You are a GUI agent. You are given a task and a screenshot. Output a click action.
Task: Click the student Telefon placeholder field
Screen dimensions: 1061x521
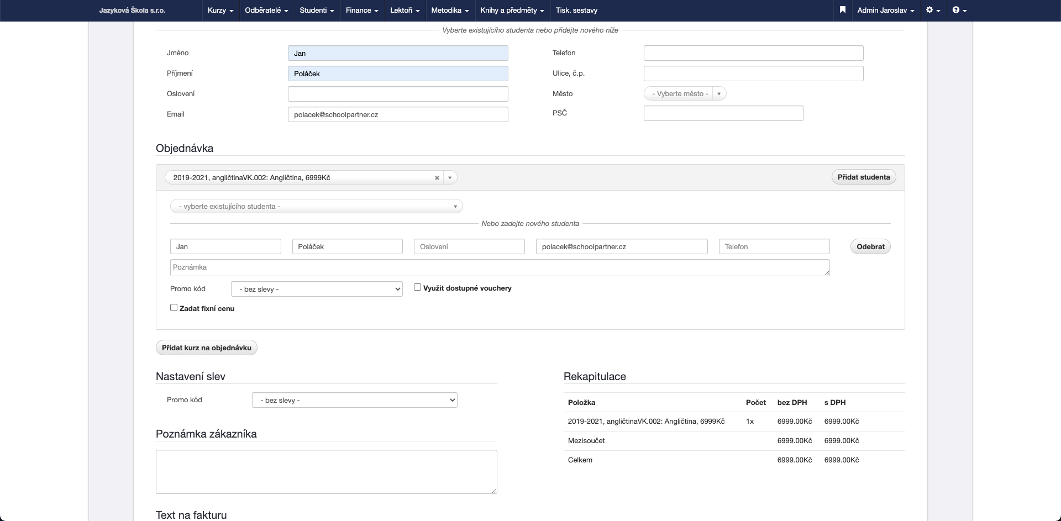pyautogui.click(x=774, y=246)
